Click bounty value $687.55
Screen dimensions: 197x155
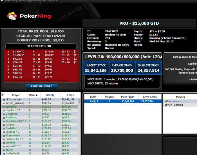[x=46, y=100]
